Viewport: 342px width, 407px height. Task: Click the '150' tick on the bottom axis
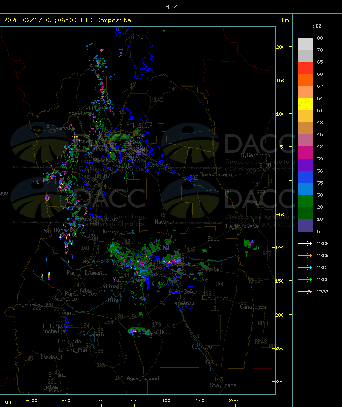pyautogui.click(x=200, y=401)
